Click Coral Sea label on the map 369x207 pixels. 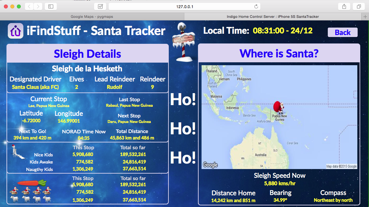point(292,143)
